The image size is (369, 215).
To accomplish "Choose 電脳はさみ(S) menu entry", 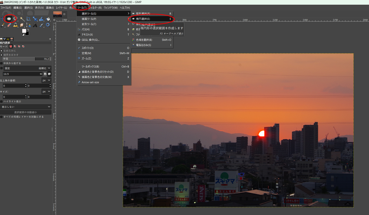I will coord(152,45).
